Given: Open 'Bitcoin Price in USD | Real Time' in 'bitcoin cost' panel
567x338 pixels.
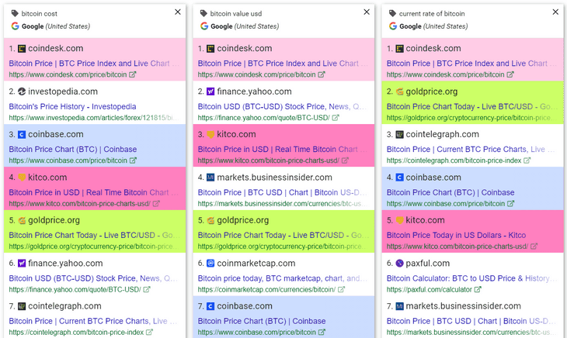Looking at the screenshot, I should pyautogui.click(x=93, y=192).
